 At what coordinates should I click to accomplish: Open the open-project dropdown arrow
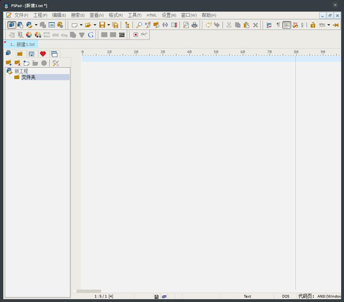click(x=36, y=25)
